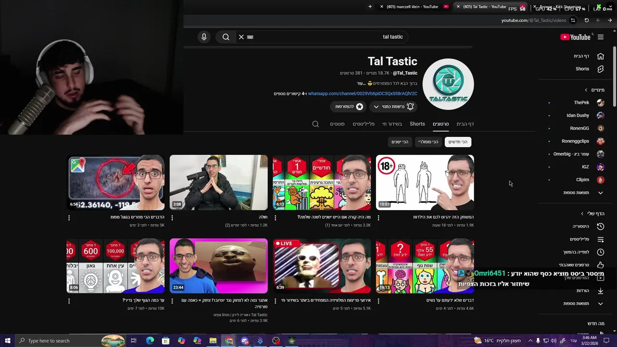The height and width of the screenshot is (347, 617).
Task: Switch to the בשידור חי channel tab
Action: click(x=392, y=124)
